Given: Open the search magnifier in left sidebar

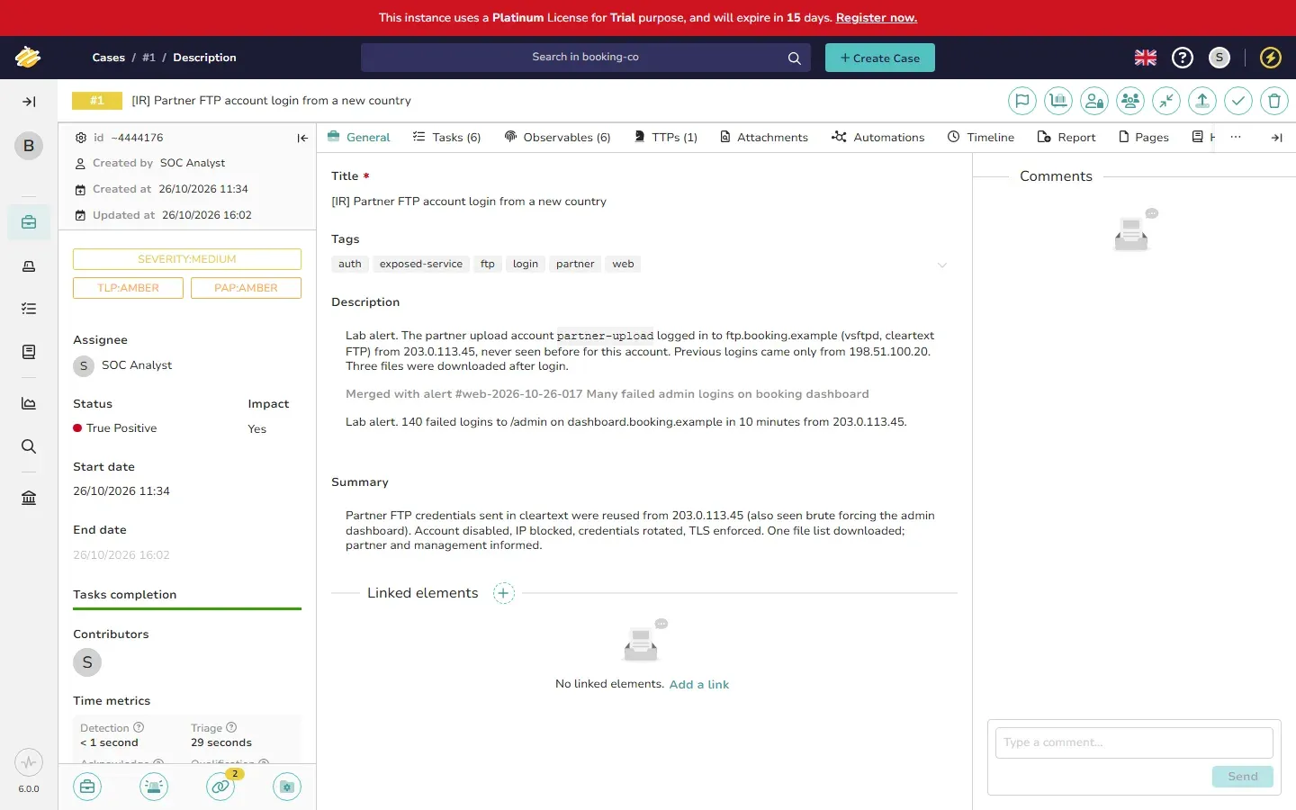Looking at the screenshot, I should pyautogui.click(x=29, y=446).
